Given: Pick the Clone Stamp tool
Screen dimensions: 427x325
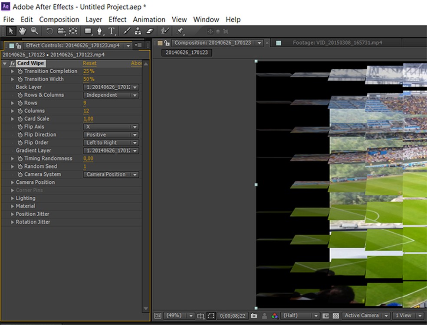Looking at the screenshot, I should coord(138,31).
